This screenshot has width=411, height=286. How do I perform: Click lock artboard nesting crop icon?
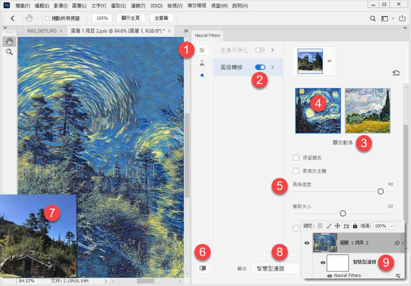(x=346, y=226)
